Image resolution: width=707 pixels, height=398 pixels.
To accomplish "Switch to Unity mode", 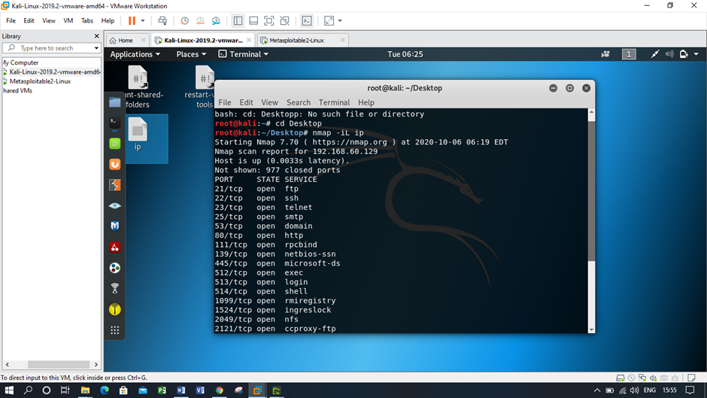I will pyautogui.click(x=284, y=21).
